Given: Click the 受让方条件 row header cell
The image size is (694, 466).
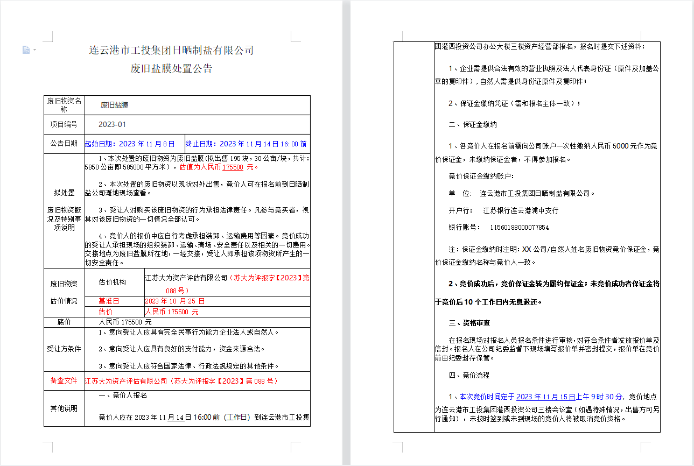Looking at the screenshot, I should coord(64,348).
